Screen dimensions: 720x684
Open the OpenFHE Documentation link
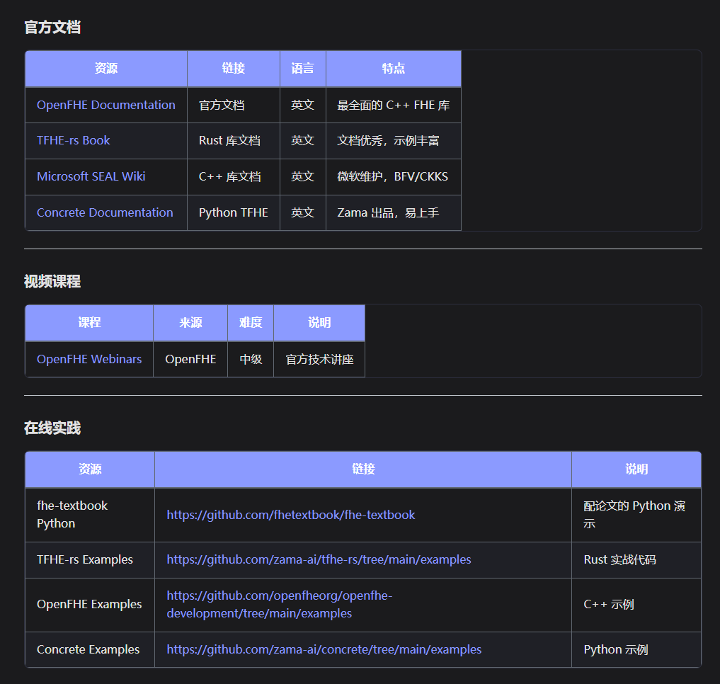[105, 105]
